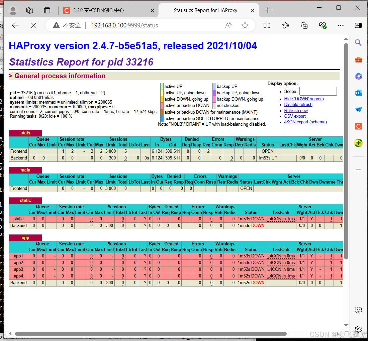Click the browser profile avatar icon
The image size is (368, 341).
[13, 11]
